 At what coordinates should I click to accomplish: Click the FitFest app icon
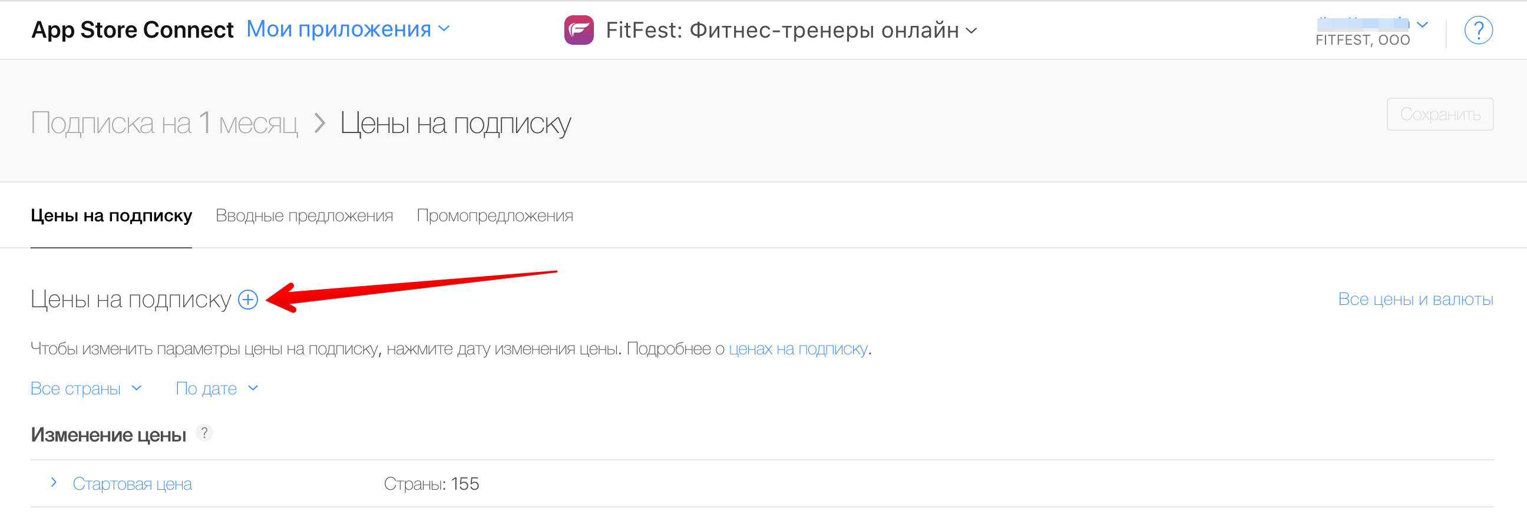pos(579,30)
